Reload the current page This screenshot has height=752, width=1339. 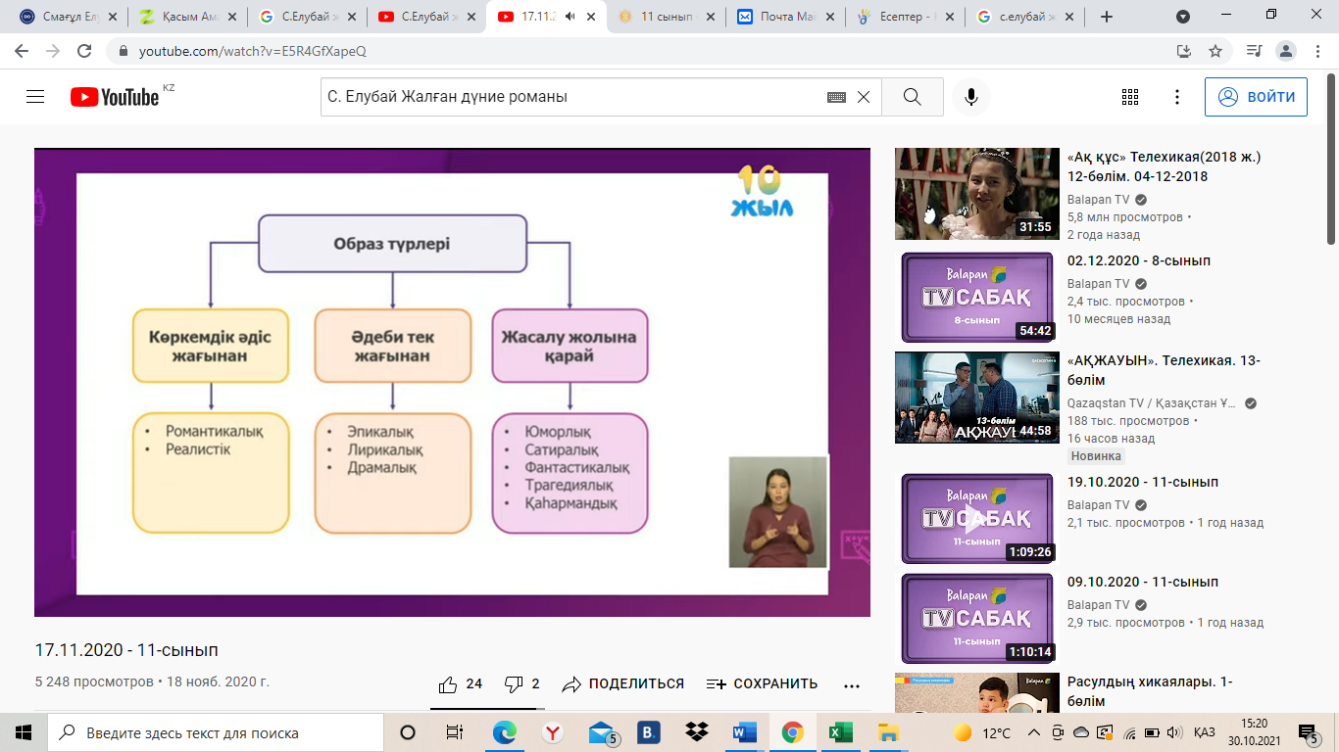tap(84, 51)
